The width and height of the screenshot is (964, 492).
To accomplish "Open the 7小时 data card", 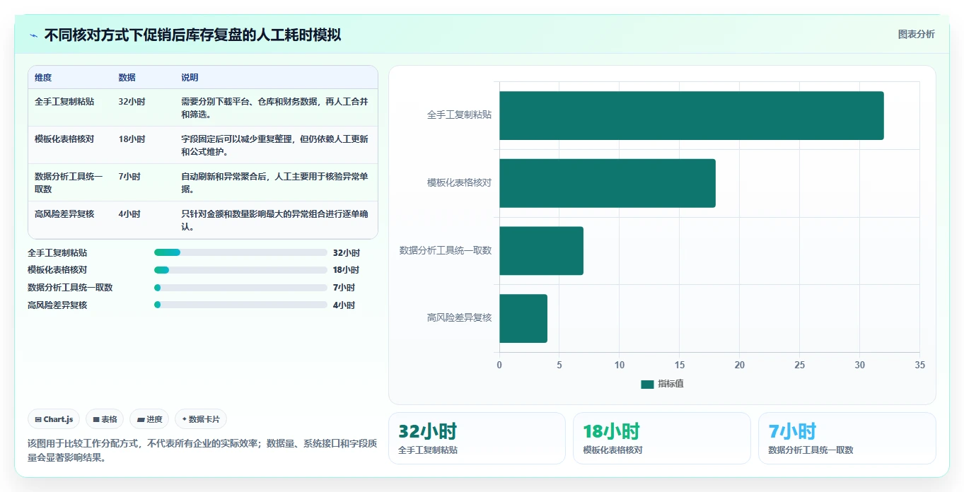I will point(847,438).
